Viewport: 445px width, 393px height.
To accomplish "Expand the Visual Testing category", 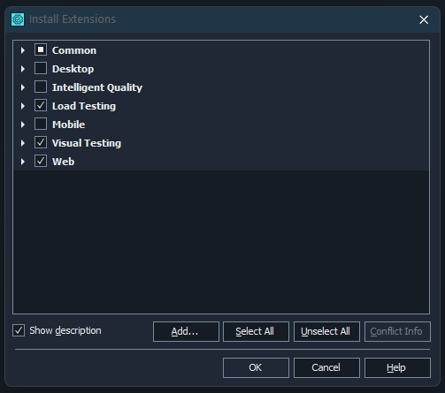I will click(23, 143).
